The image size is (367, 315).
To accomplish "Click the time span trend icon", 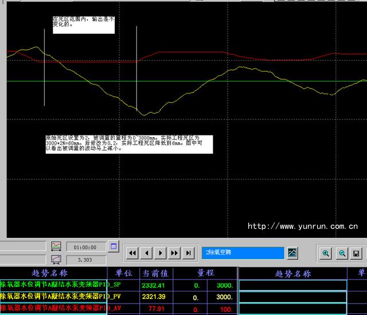I will pos(56,247).
